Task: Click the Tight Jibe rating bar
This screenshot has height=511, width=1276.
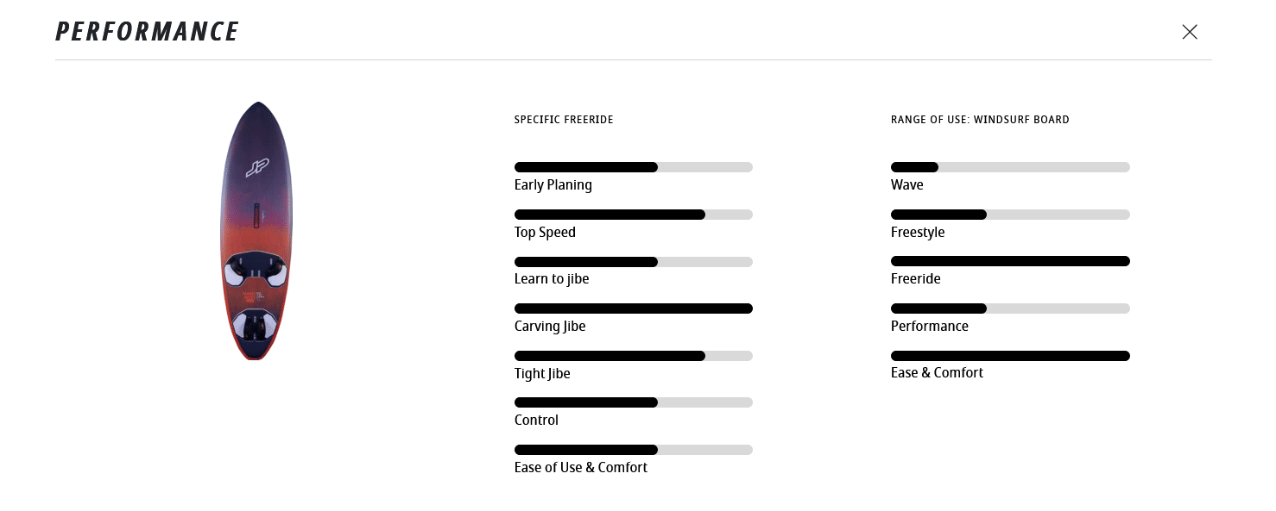Action: [x=633, y=356]
